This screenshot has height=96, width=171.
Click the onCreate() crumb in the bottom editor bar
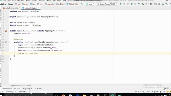coord(27,85)
